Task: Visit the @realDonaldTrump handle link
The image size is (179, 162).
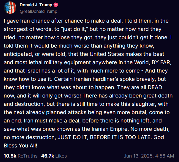Action: click(x=39, y=11)
